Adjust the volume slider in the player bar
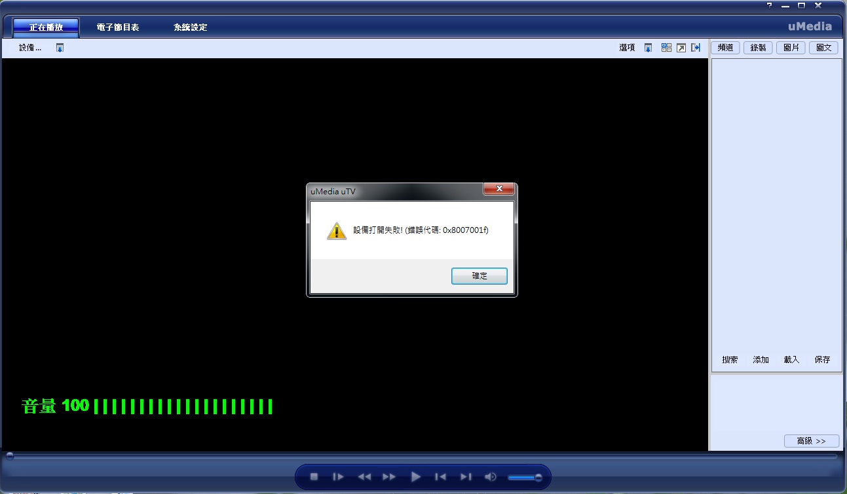The height and width of the screenshot is (494, 847). coord(525,478)
